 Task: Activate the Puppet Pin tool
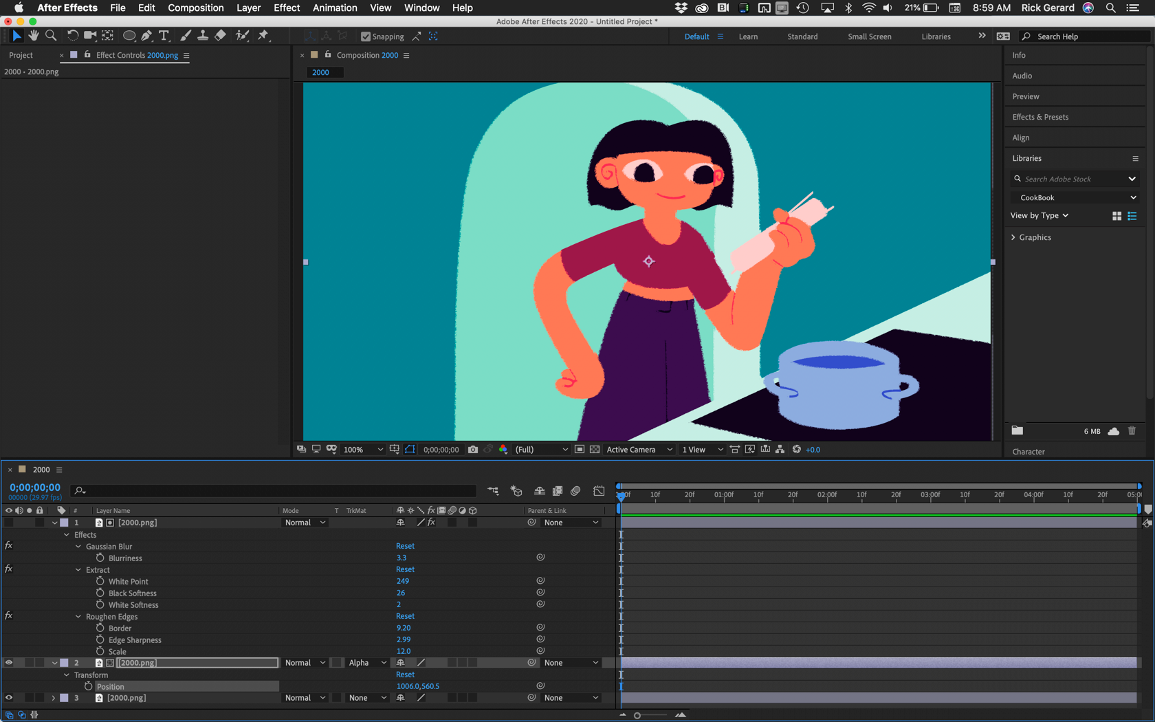pyautogui.click(x=263, y=35)
